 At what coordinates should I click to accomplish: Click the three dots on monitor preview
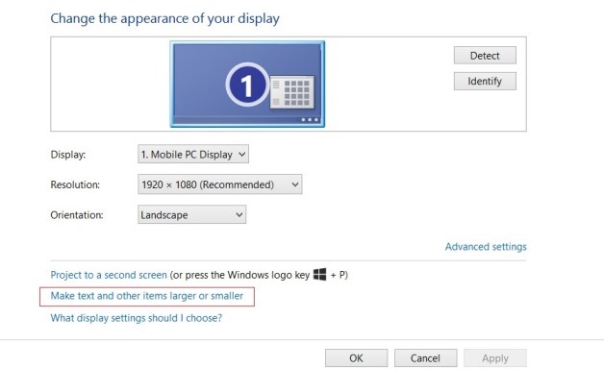(x=309, y=120)
